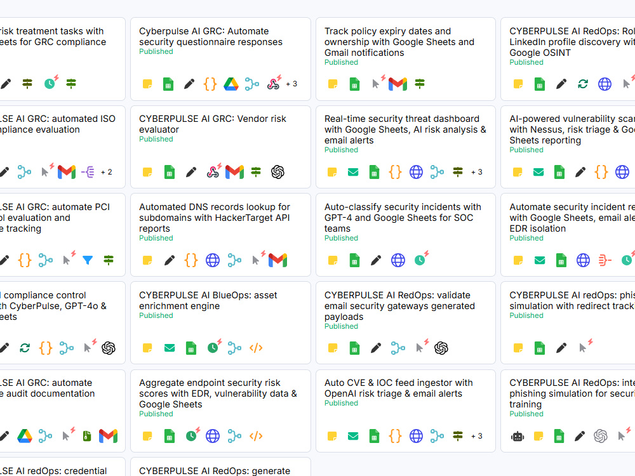
Task: Click sticky note icon in AI redOps phishing simulation card
Action: [x=518, y=348]
